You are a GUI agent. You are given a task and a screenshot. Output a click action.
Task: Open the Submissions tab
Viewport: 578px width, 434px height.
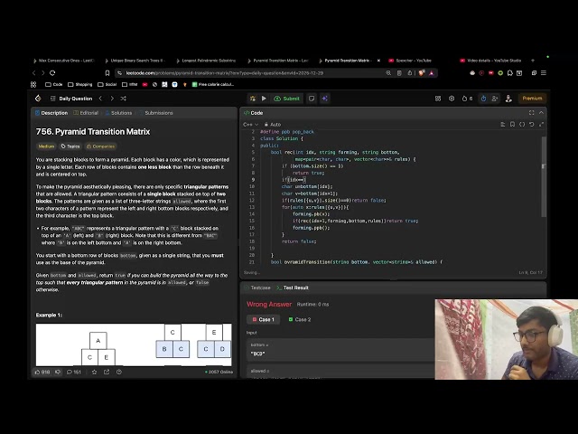click(x=157, y=113)
